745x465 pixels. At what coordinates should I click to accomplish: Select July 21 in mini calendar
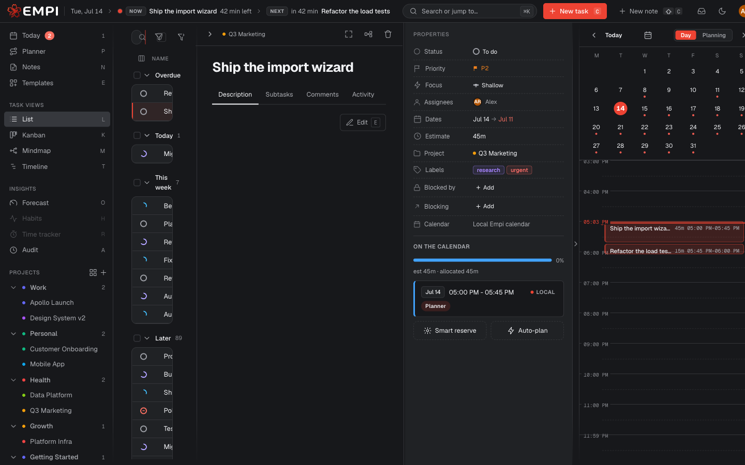[620, 127]
